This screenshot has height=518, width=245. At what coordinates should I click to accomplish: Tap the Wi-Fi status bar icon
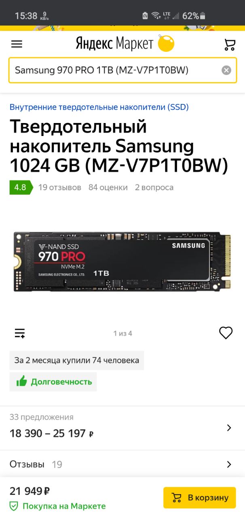[x=156, y=16]
